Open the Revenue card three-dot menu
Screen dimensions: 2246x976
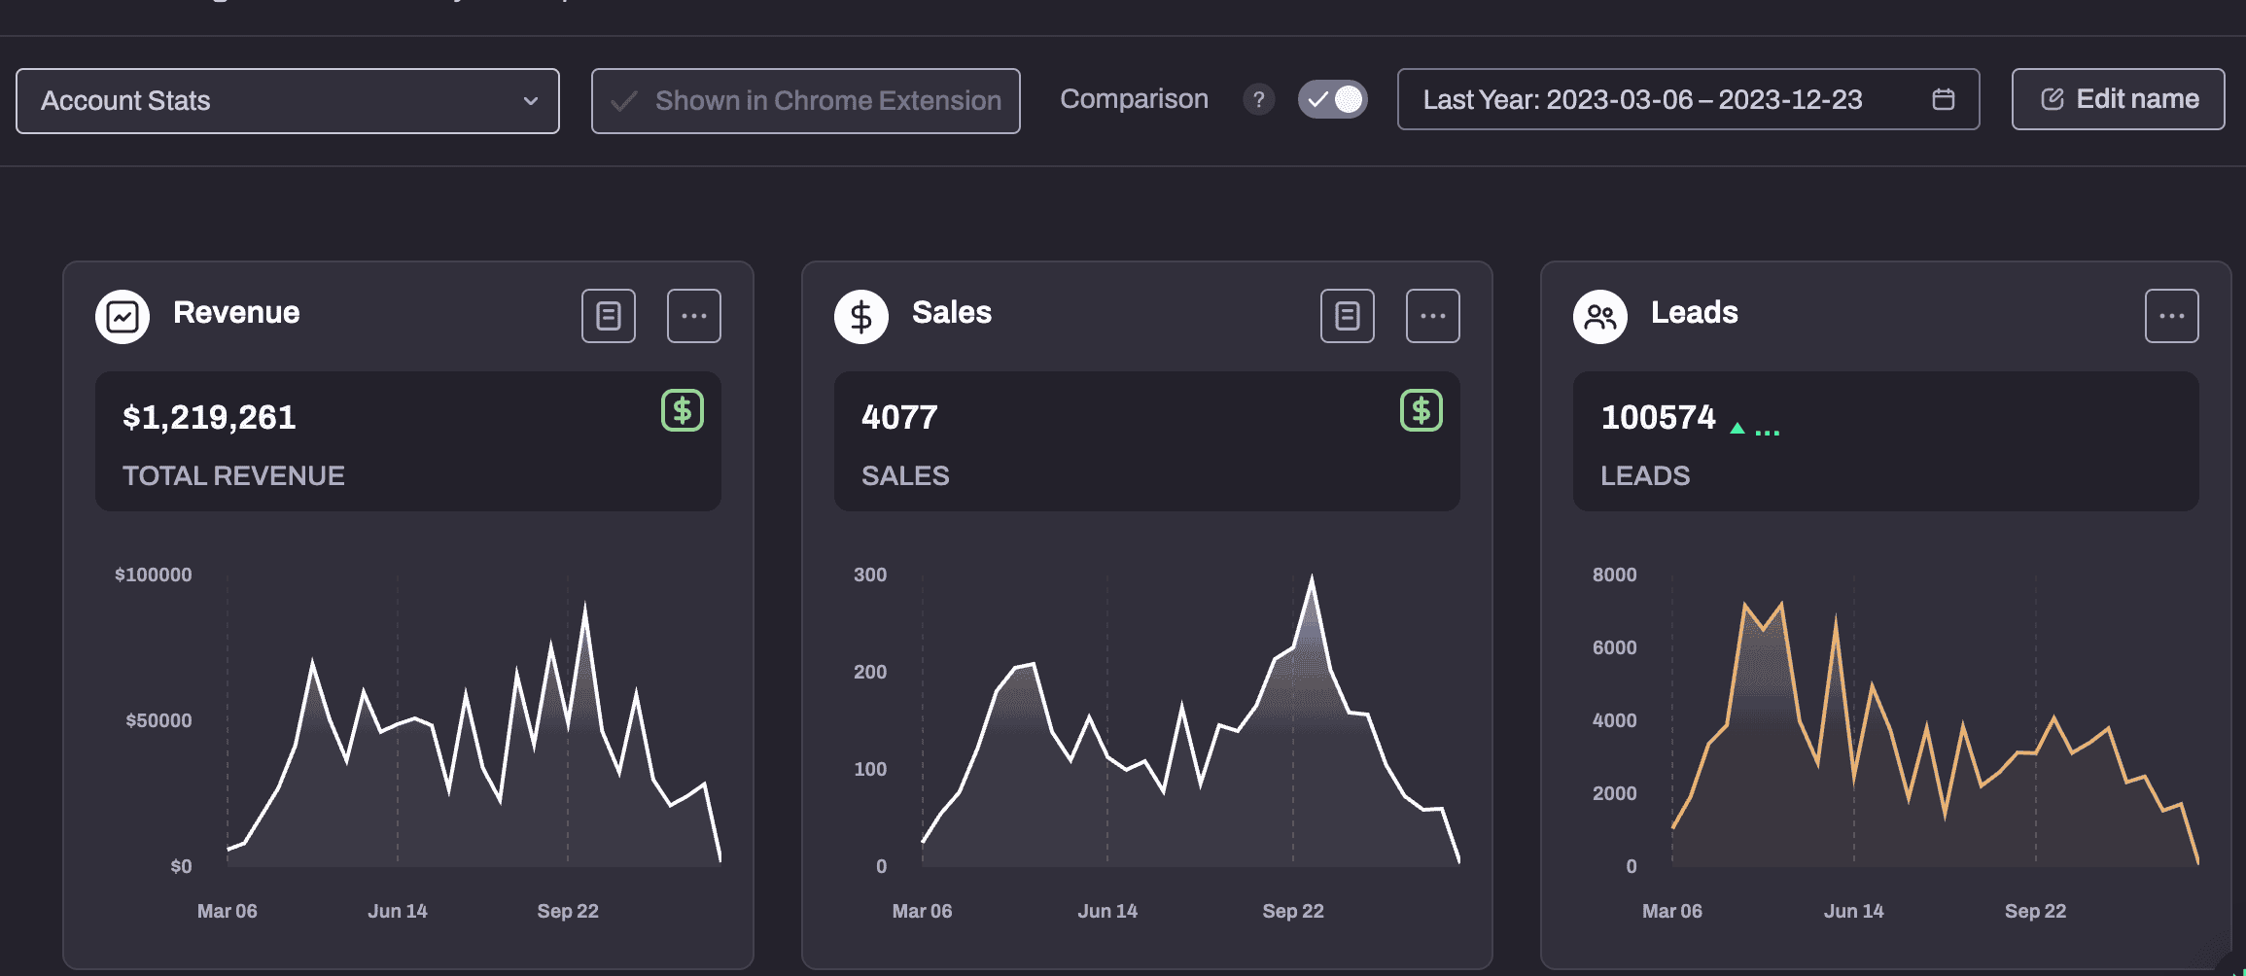pos(694,316)
